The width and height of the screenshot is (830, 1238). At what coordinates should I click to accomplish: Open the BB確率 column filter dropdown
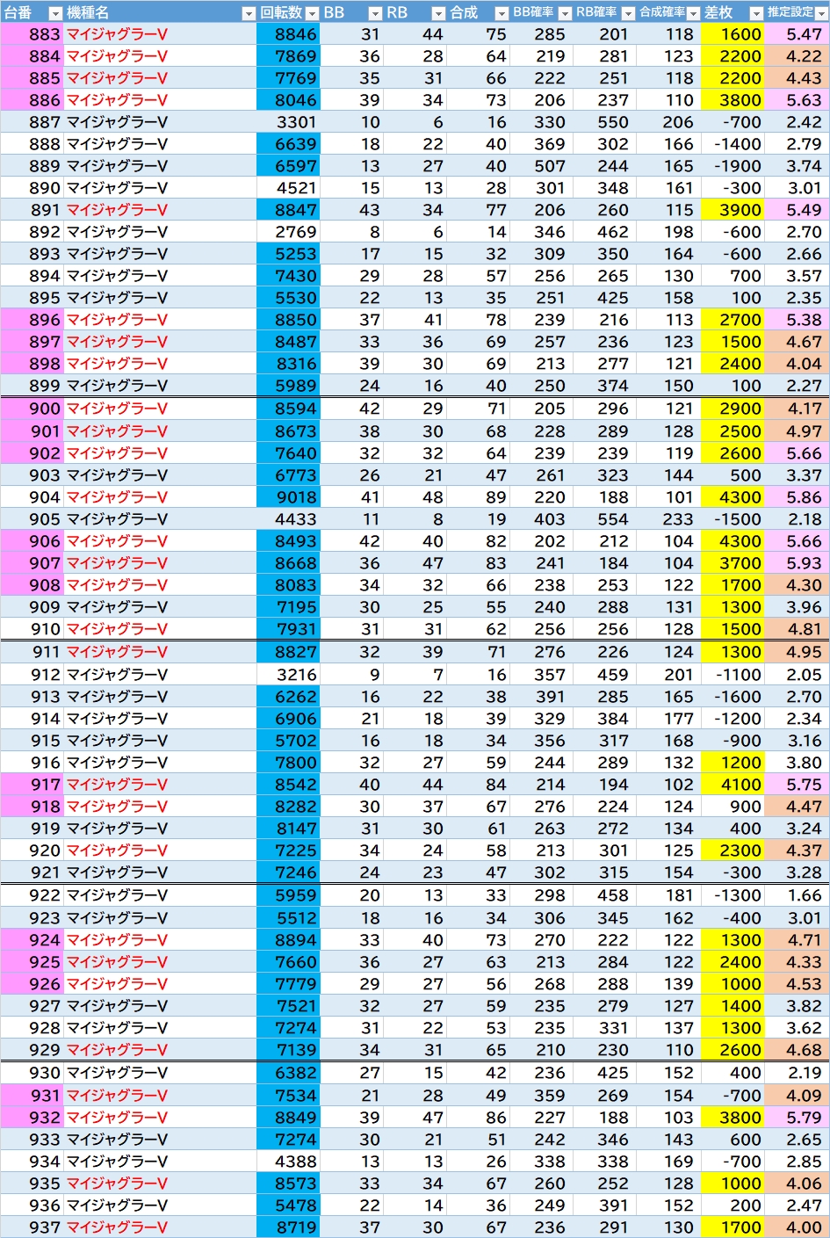tap(565, 13)
